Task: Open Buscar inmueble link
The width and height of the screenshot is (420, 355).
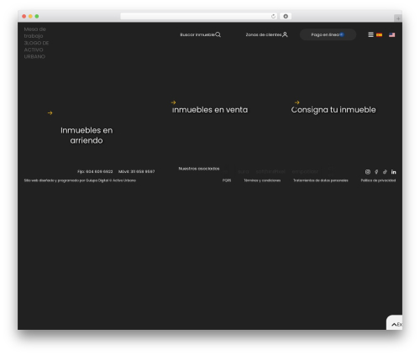Action: (x=197, y=34)
